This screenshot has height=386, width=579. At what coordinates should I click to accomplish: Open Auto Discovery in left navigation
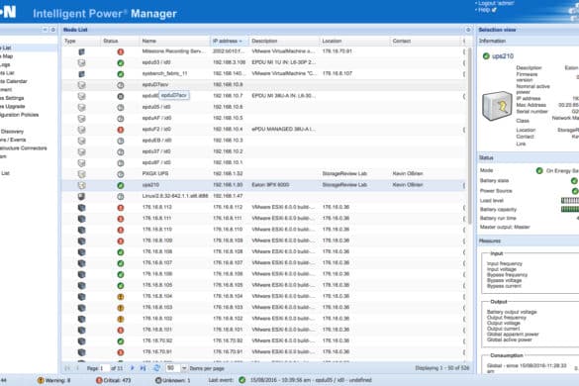(12, 132)
